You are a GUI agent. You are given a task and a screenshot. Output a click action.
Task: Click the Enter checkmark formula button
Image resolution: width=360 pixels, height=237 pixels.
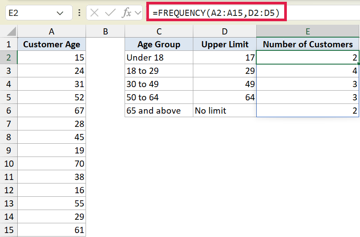(x=110, y=13)
